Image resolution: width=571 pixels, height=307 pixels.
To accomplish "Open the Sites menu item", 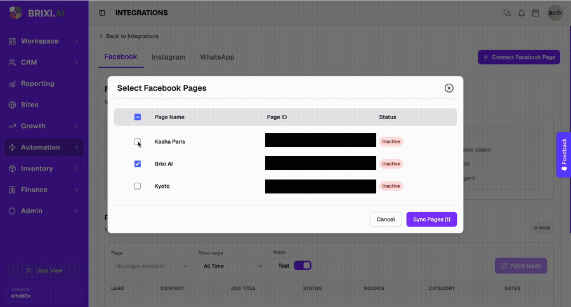I will (44, 105).
